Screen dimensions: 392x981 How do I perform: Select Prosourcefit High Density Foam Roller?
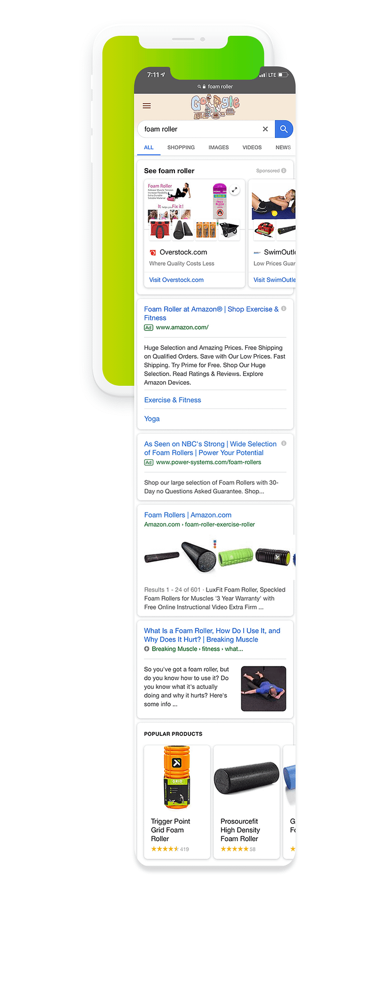[x=247, y=802]
